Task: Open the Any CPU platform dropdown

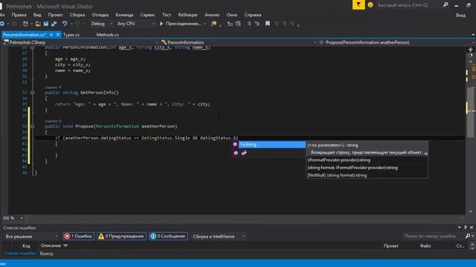Action: 135,24
